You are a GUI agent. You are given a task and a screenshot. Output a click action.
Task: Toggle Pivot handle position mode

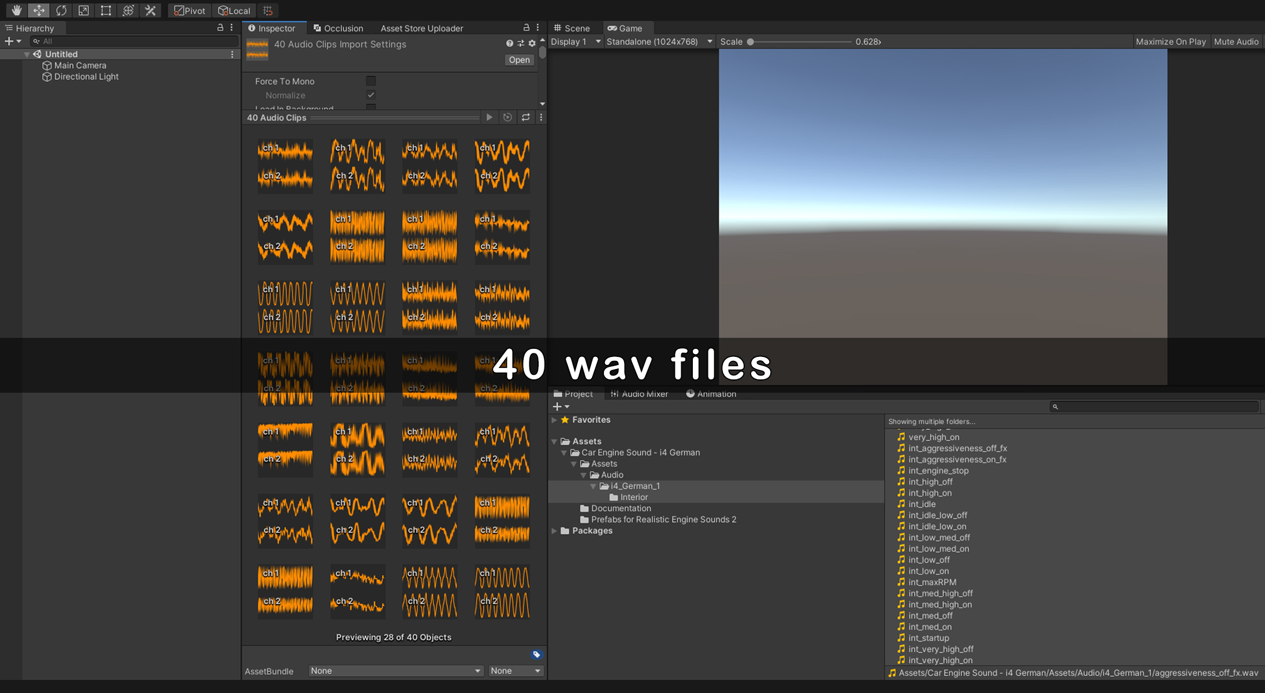click(x=189, y=10)
